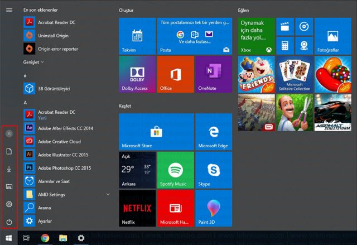Open Candy Crush Friends game tile
357x245 pixels.
click(257, 74)
